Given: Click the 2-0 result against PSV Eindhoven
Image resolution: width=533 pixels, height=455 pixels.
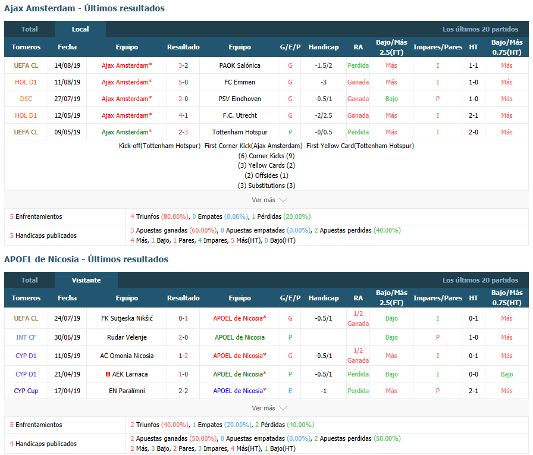Looking at the screenshot, I should coord(183,99).
